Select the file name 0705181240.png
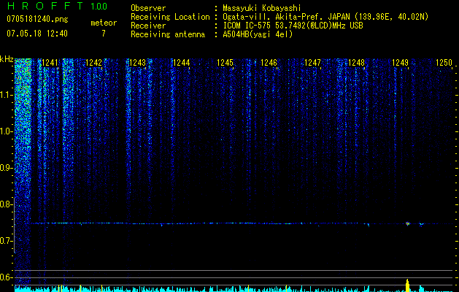This screenshot has width=459, height=292. 37,19
